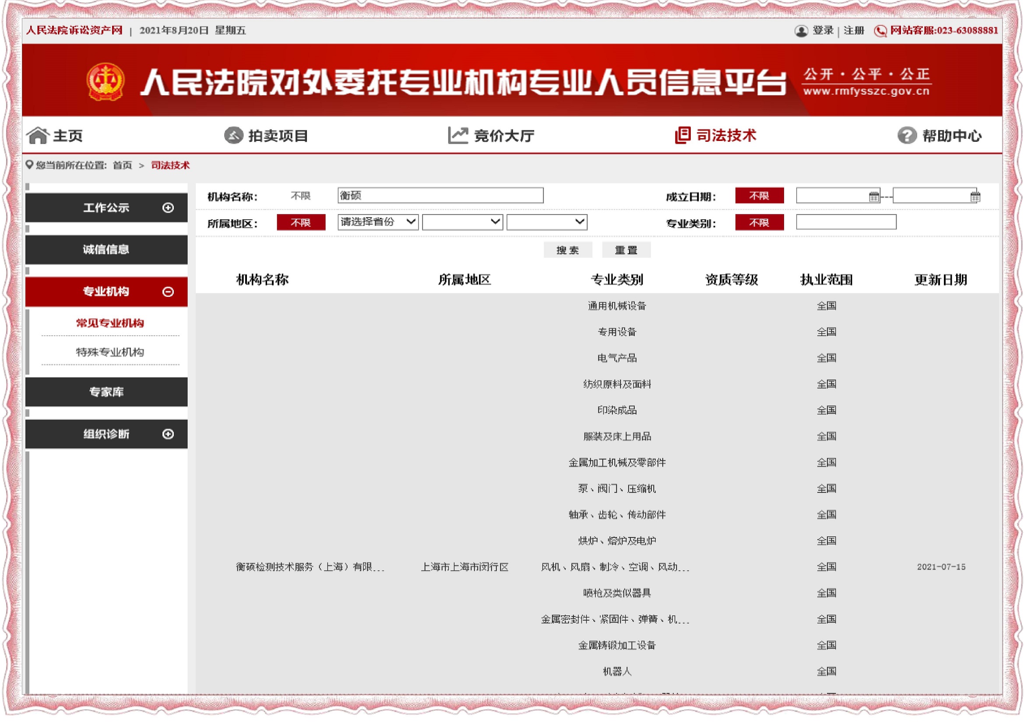1024x724 pixels.
Task: Switch to 特殊专业机构 in the sidebar
Action: pos(110,352)
